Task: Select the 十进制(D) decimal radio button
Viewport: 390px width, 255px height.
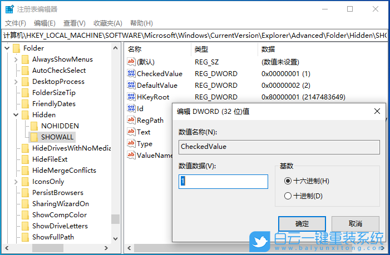Action: click(288, 196)
